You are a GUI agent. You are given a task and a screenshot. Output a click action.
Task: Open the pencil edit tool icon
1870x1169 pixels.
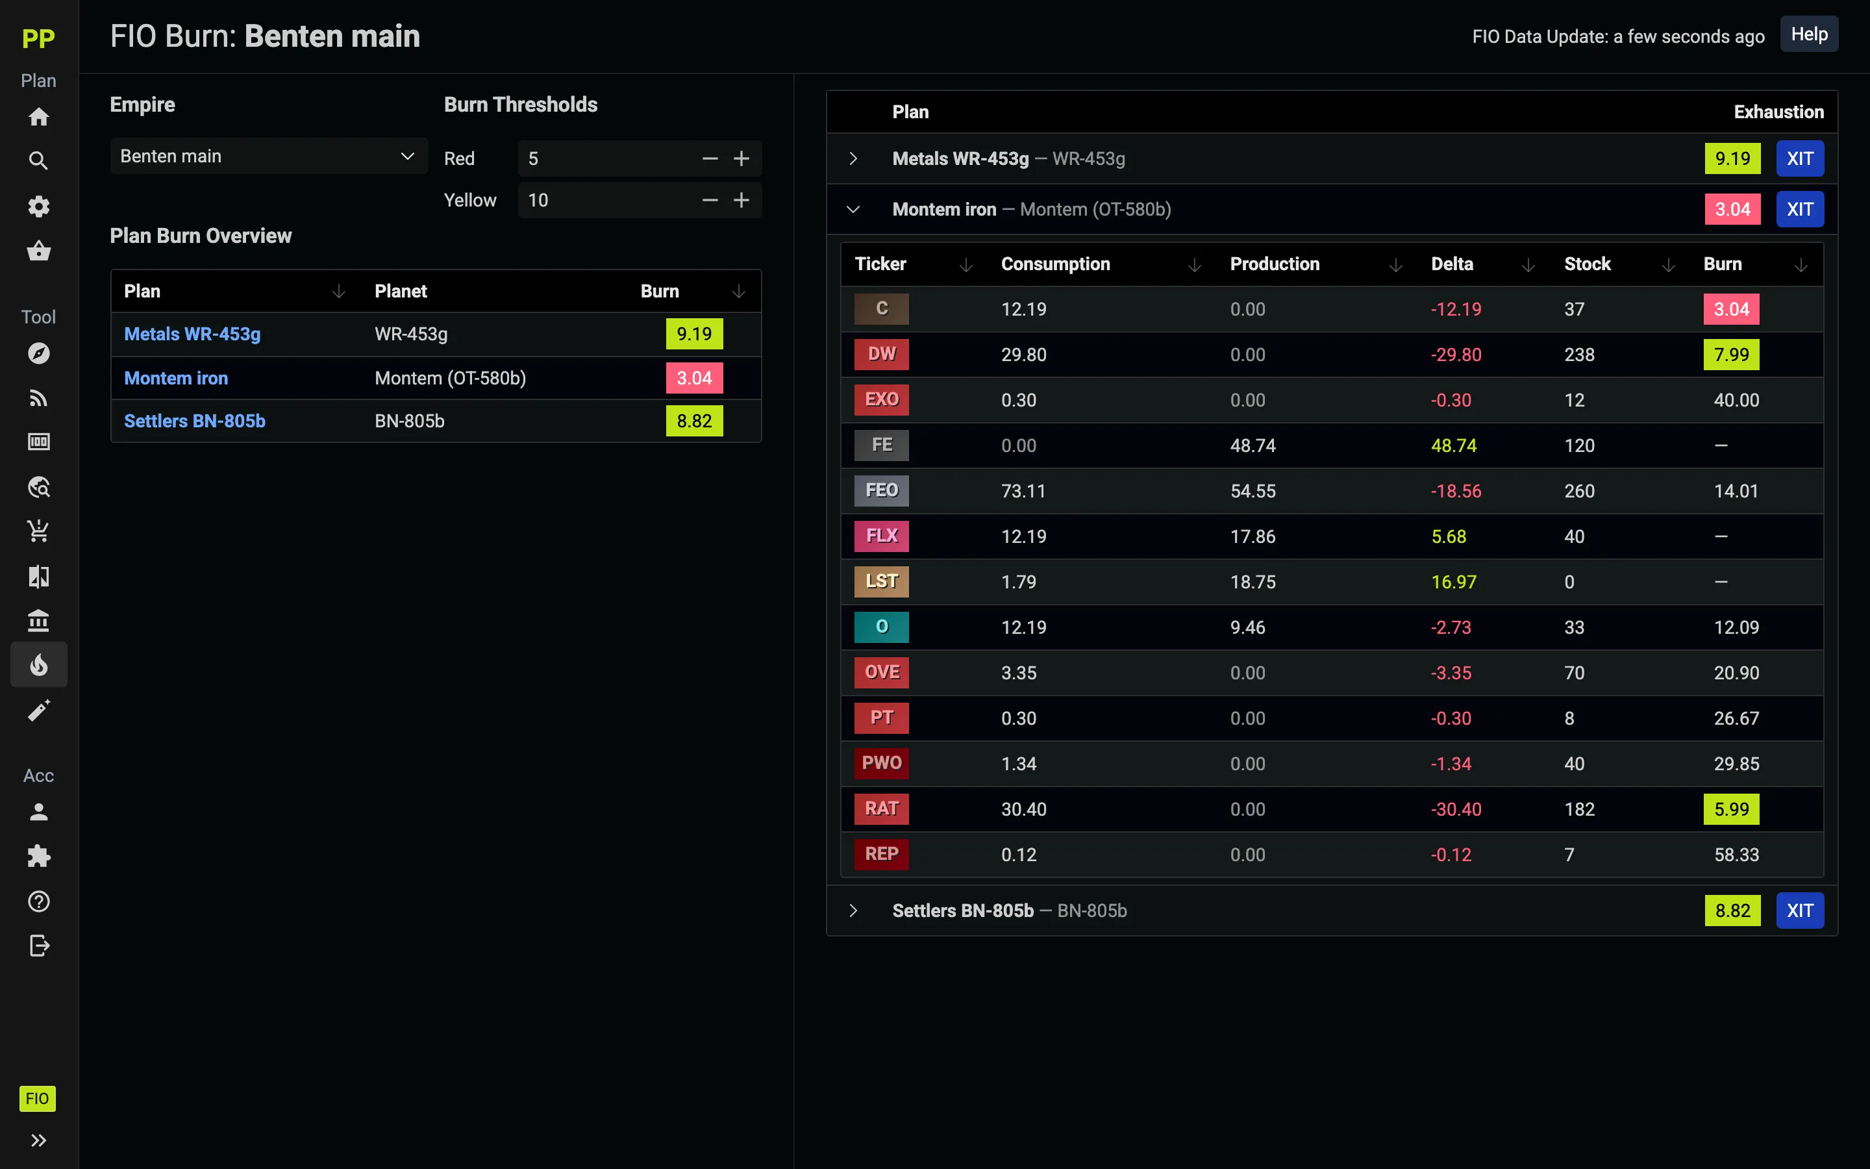pyautogui.click(x=39, y=710)
